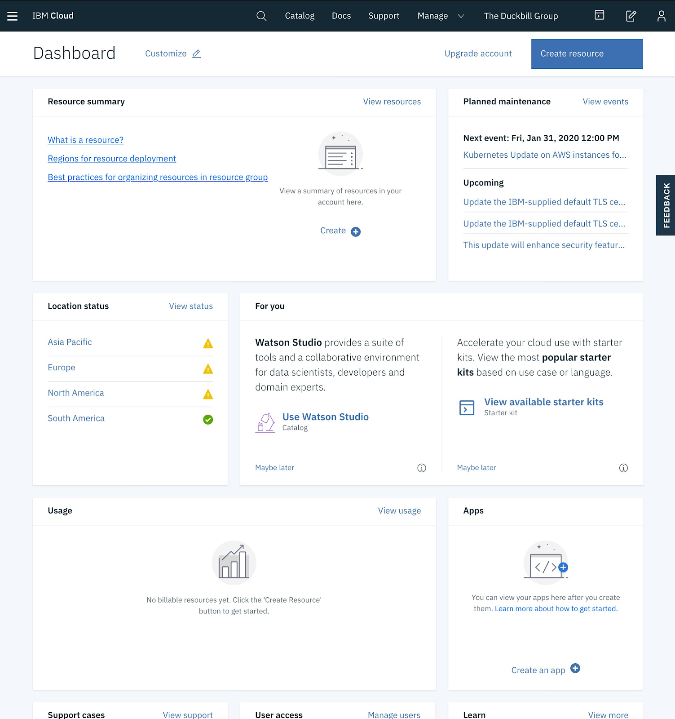Screen dimensions: 675x719
Task: Go to IBM Cloud home logo
Action: tap(53, 16)
